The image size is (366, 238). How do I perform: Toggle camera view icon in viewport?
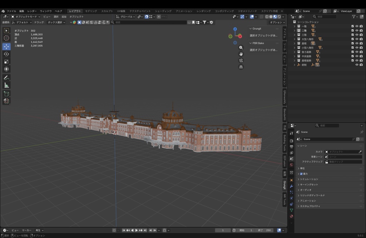pyautogui.click(x=241, y=60)
